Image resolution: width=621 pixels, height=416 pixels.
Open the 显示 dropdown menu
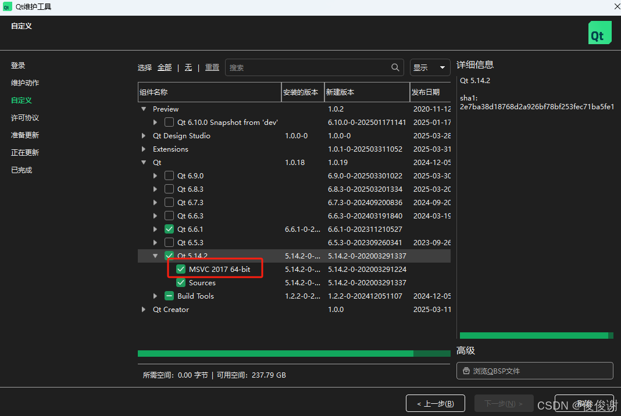click(x=430, y=67)
